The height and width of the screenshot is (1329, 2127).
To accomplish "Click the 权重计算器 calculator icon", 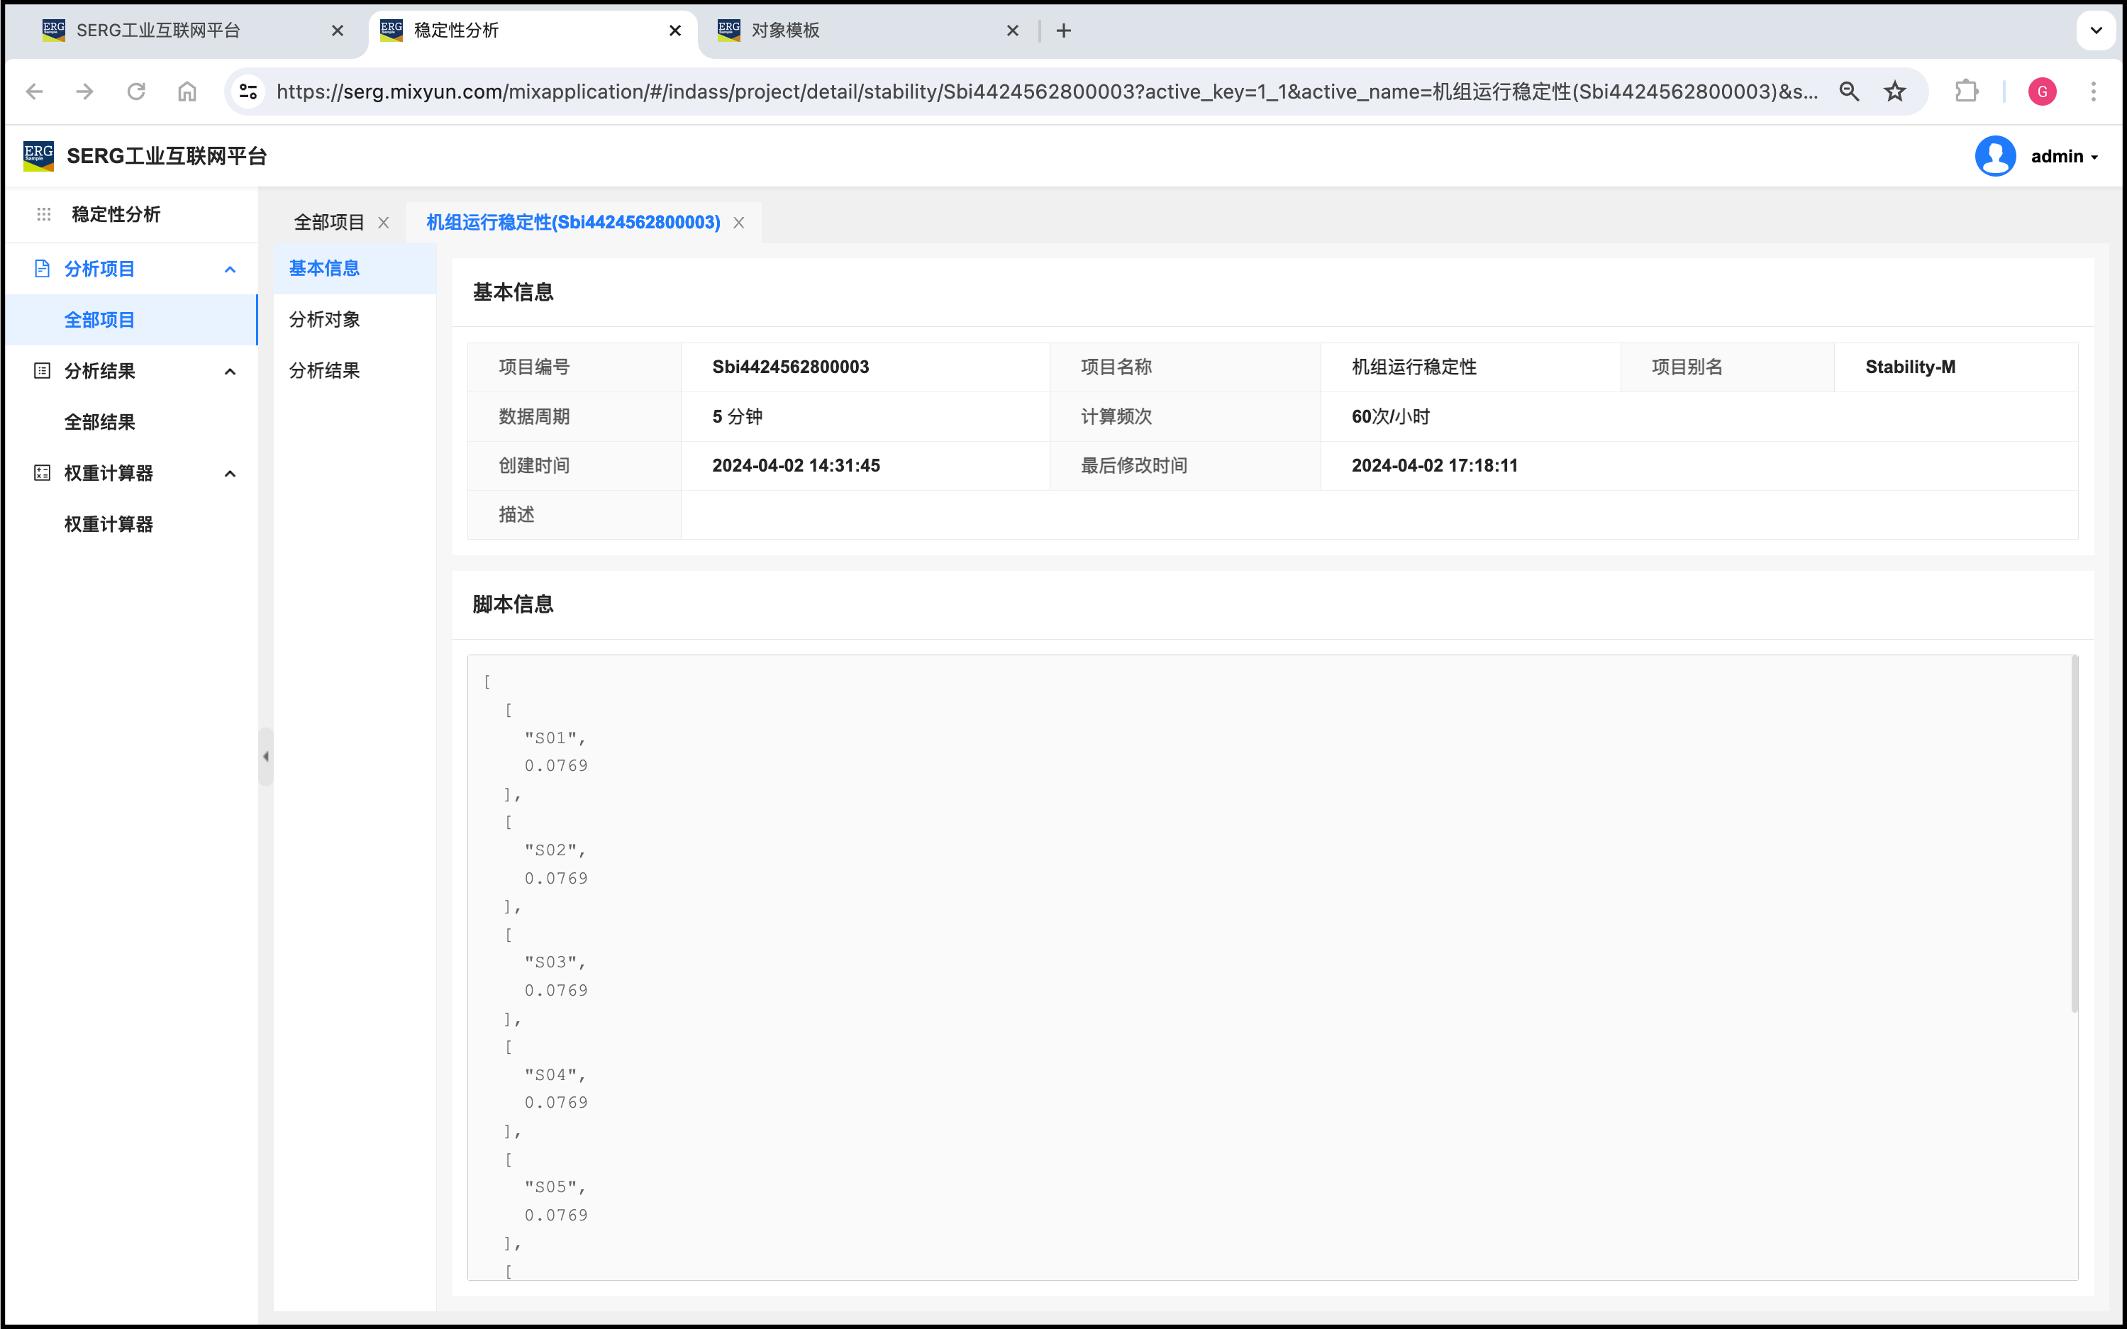I will point(42,473).
